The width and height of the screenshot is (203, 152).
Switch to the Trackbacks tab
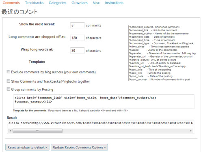click(x=34, y=3)
